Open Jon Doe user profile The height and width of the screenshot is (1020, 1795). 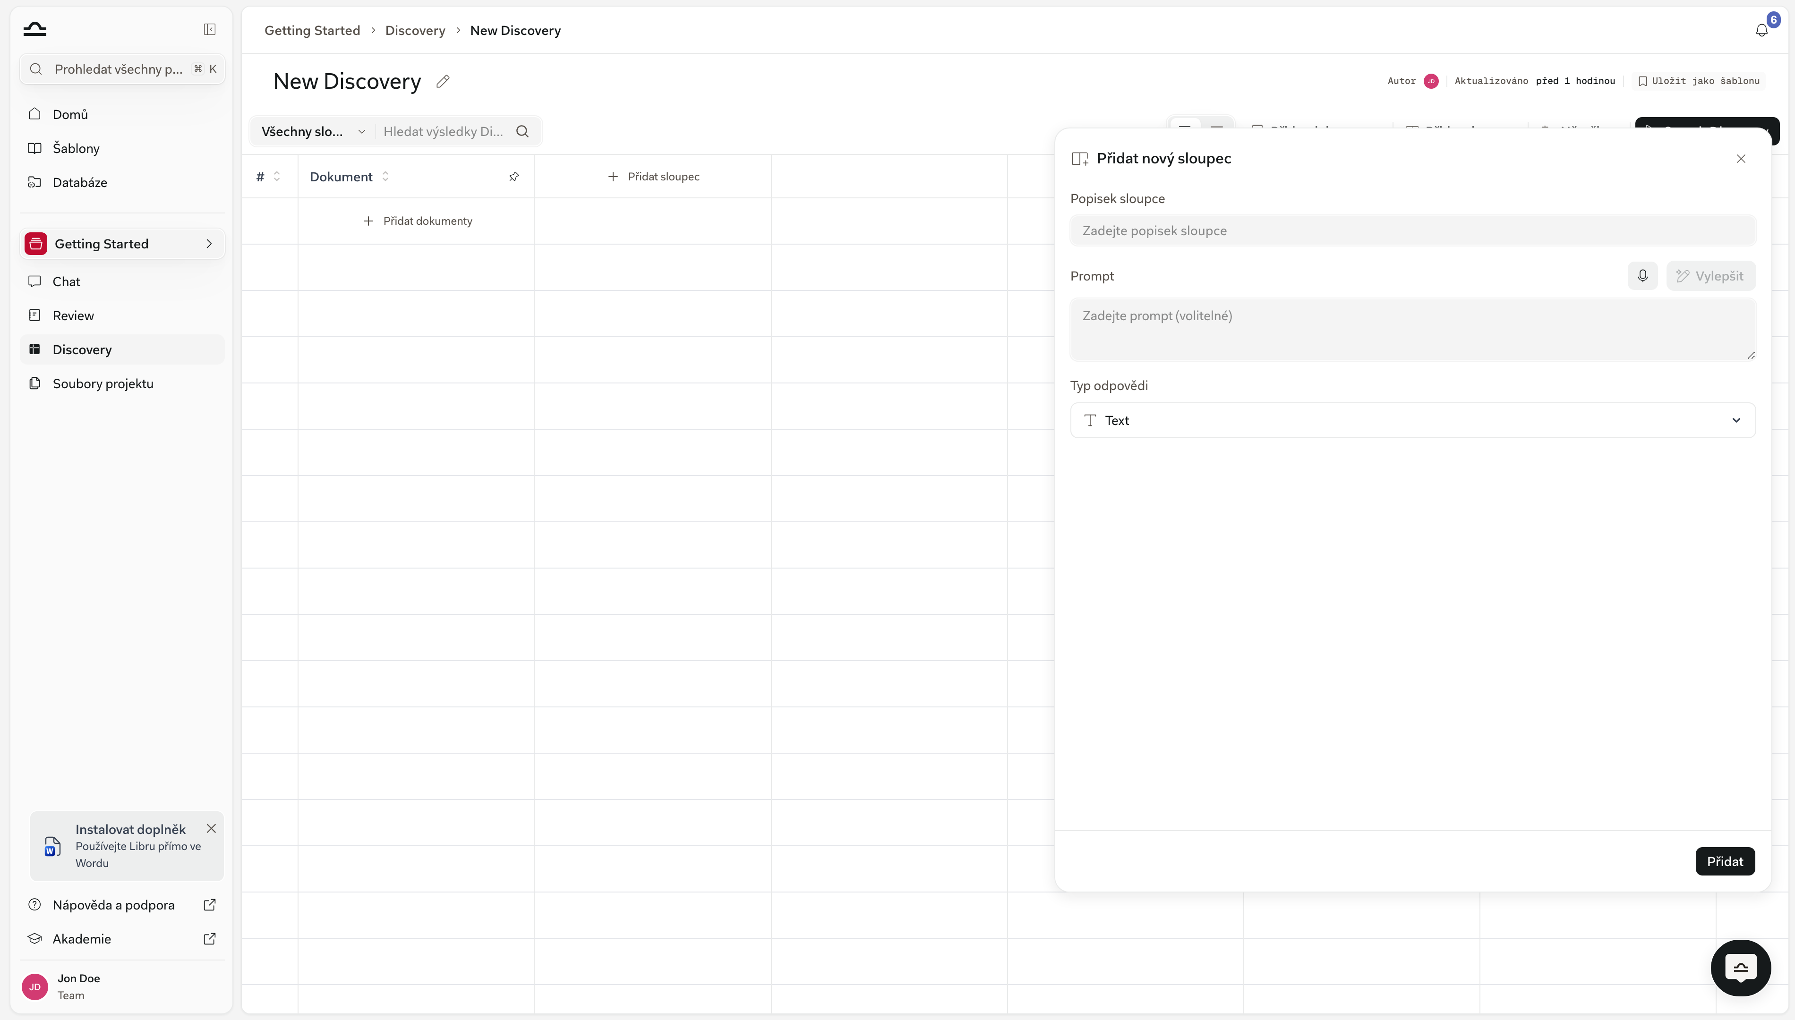(122, 986)
